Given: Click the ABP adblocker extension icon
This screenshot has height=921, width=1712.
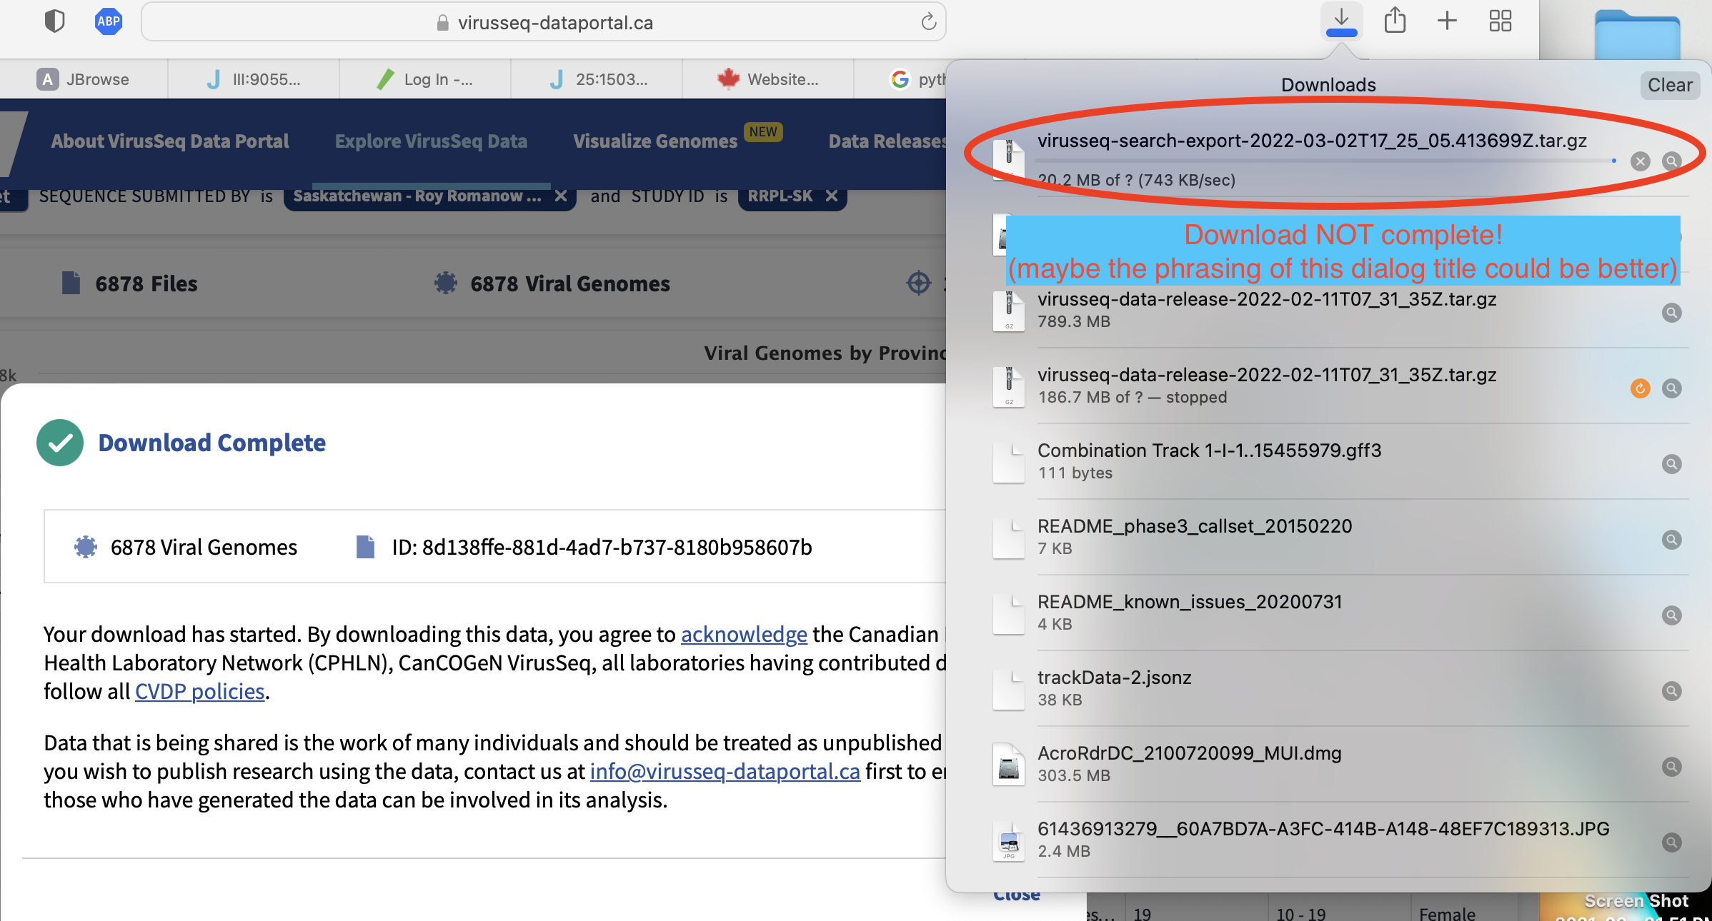Looking at the screenshot, I should [108, 21].
